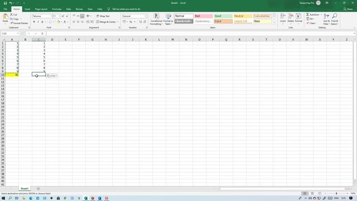The image size is (357, 201).
Task: Increase font size with the larger A icon
Action: (x=63, y=16)
